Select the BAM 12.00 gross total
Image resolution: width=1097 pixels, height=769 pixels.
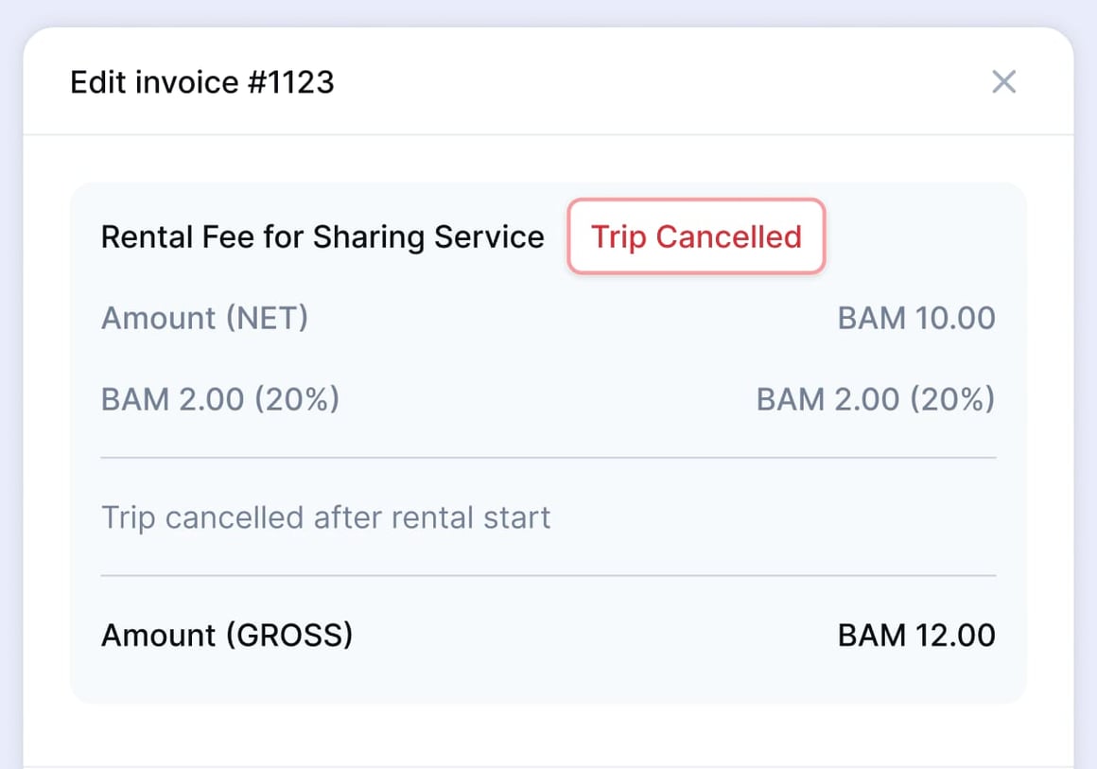916,635
